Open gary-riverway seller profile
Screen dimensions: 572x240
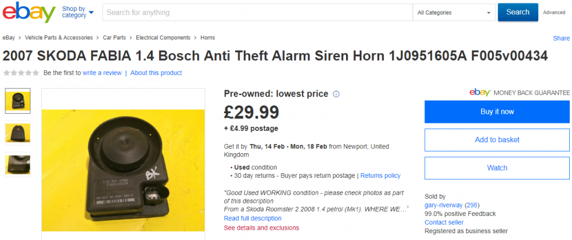click(443, 205)
